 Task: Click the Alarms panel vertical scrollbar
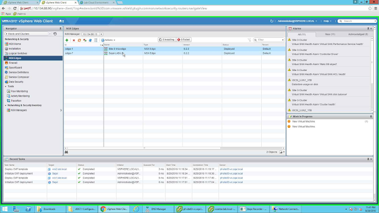point(372,63)
